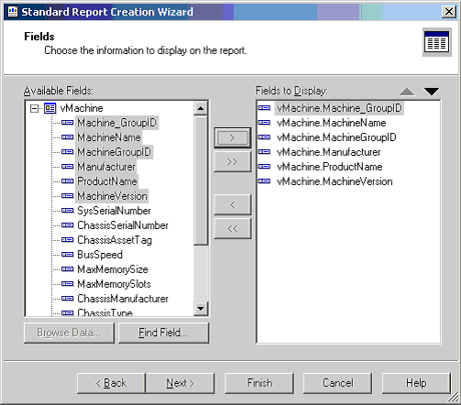Select MachineGroupID in Available Fields
This screenshot has height=405, width=461.
pyautogui.click(x=115, y=152)
